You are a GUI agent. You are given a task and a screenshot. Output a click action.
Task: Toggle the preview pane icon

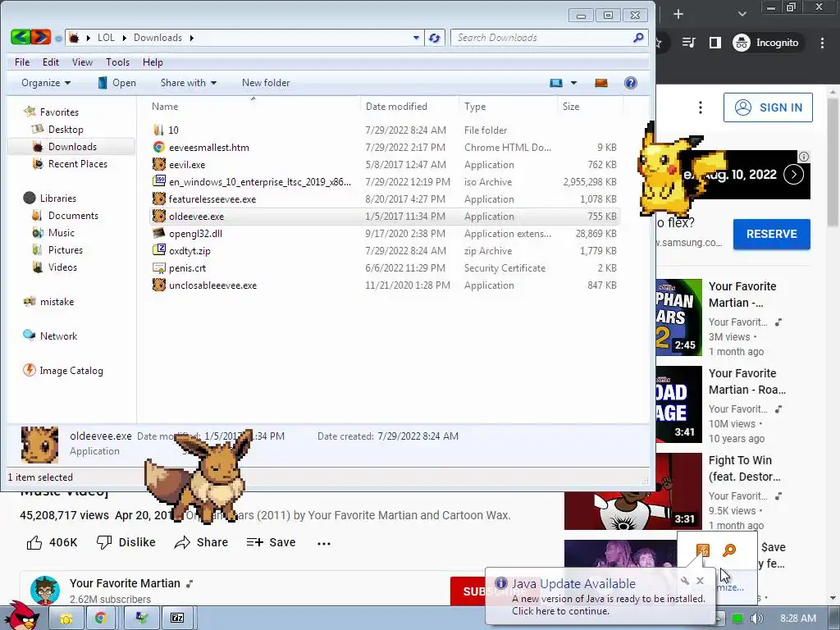point(601,83)
